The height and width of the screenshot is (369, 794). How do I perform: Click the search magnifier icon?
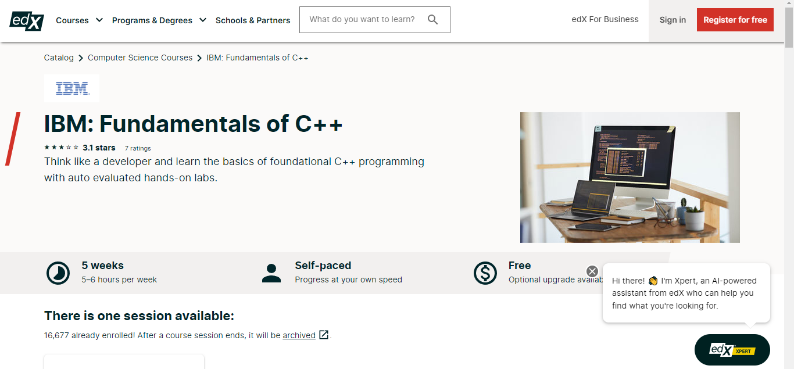(432, 20)
